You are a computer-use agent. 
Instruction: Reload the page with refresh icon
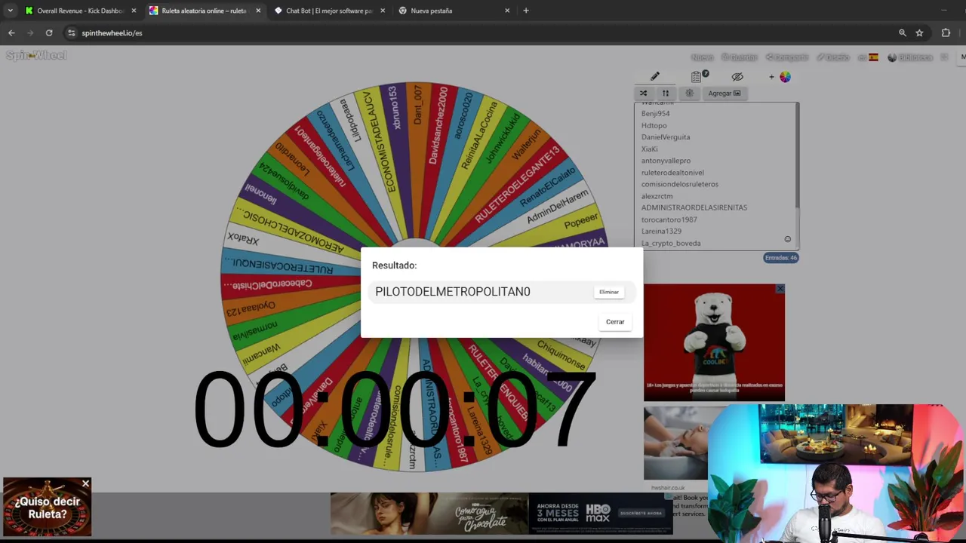(x=49, y=33)
